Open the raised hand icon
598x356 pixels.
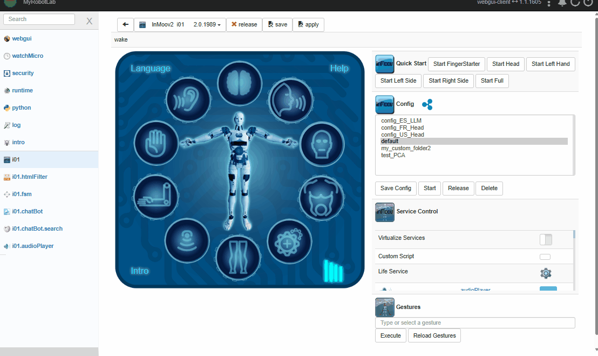(x=157, y=143)
